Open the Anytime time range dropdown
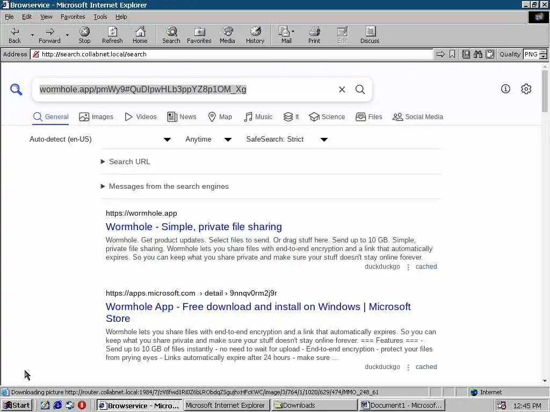 click(x=208, y=139)
